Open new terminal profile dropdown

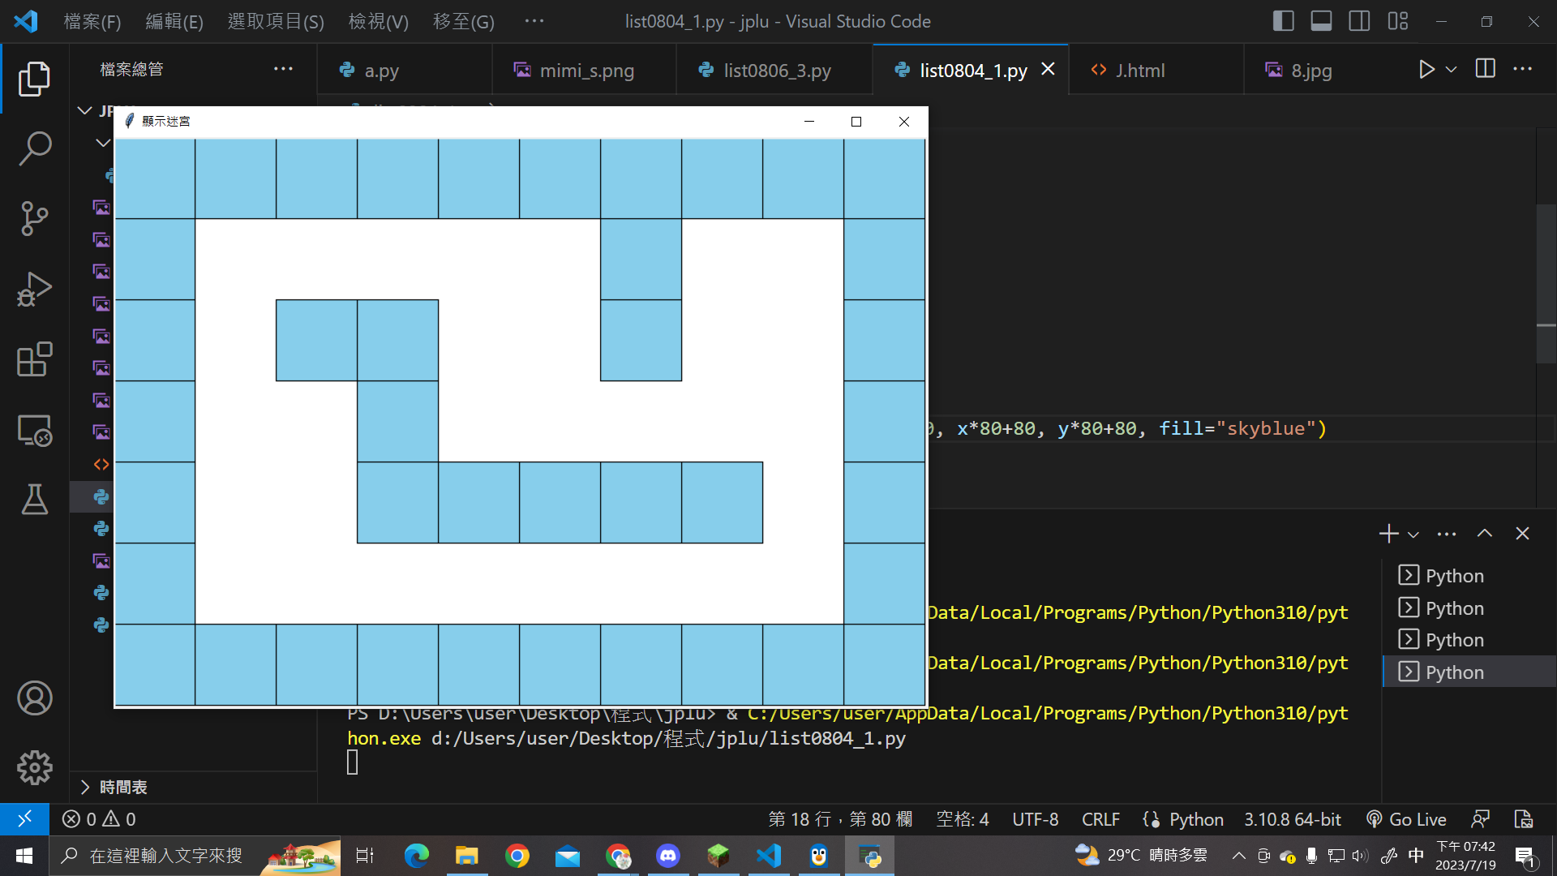[x=1413, y=535]
